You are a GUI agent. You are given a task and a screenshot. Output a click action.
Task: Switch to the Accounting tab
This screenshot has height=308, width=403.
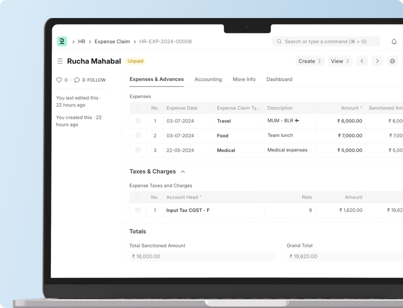[x=208, y=79]
